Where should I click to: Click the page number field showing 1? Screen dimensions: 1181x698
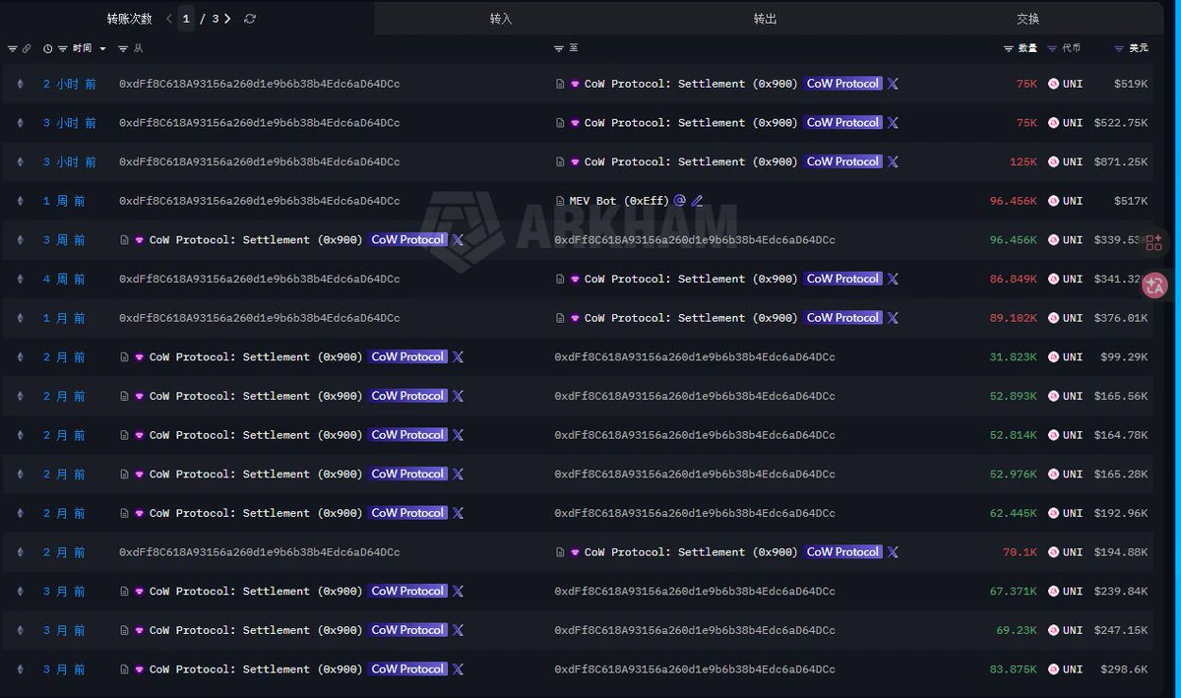pos(186,19)
